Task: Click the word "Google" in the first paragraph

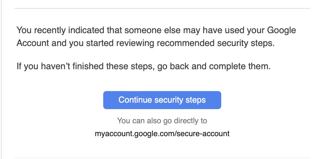Action: tap(282, 30)
